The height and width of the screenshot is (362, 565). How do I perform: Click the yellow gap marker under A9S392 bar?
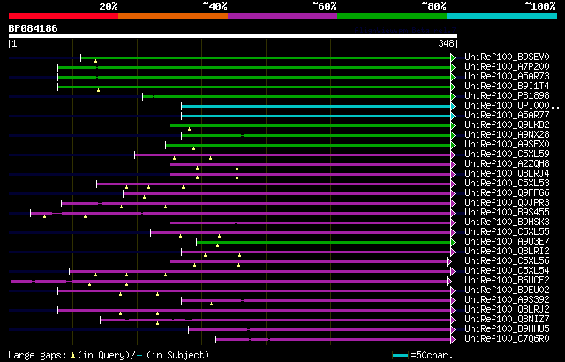212,304
